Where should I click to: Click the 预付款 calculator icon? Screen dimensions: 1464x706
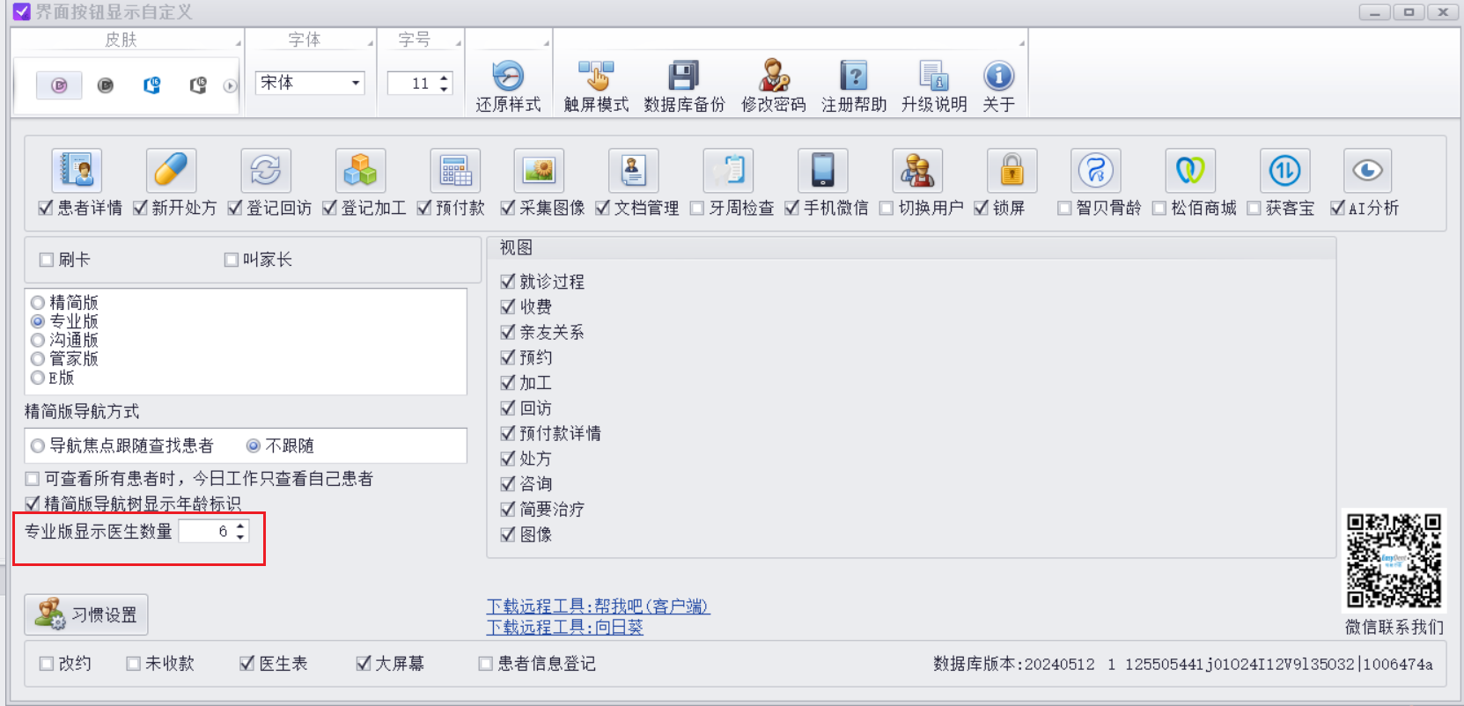[x=455, y=171]
